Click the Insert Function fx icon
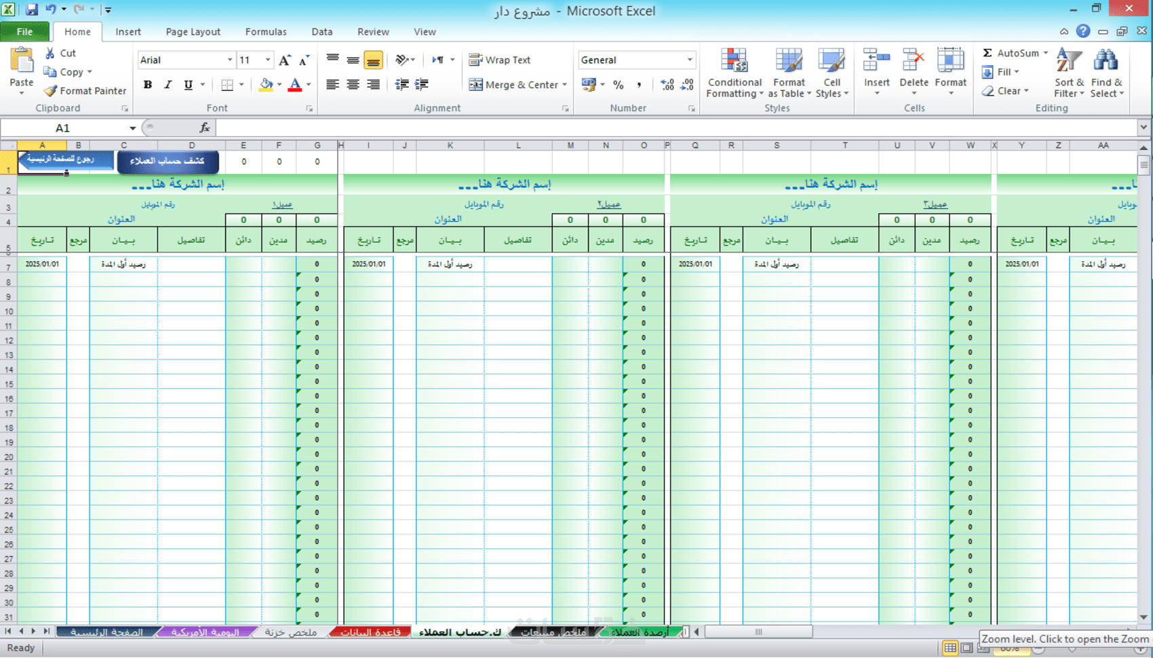Viewport: 1153px width, 658px height. tap(204, 128)
